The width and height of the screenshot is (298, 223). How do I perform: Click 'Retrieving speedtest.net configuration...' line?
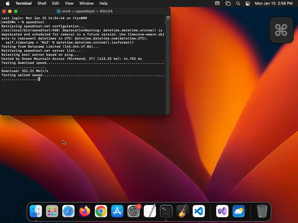click(x=43, y=26)
